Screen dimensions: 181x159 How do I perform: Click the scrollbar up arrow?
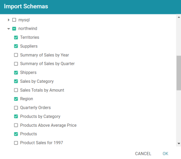[179, 17]
